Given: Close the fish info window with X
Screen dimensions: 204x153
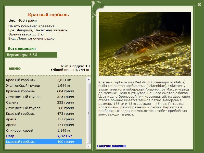Looking at the screenshot, I should (x=199, y=4).
